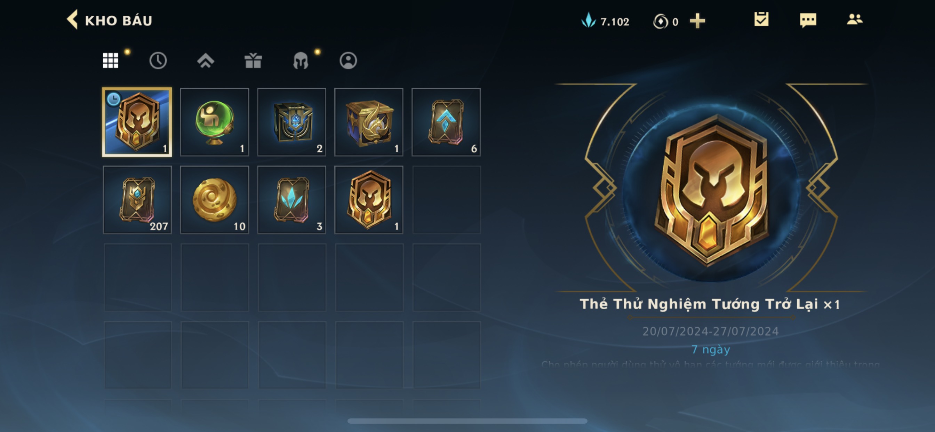Open the all-items grid filter tab
The height and width of the screenshot is (432, 935).
110,61
